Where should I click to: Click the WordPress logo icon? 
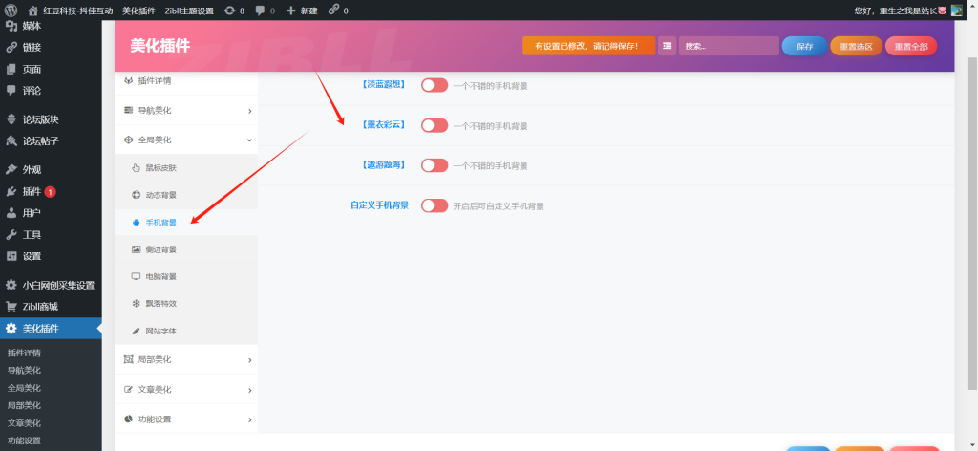(11, 11)
